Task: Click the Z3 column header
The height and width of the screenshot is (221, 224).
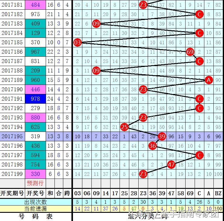Action: [x=143, y=193]
